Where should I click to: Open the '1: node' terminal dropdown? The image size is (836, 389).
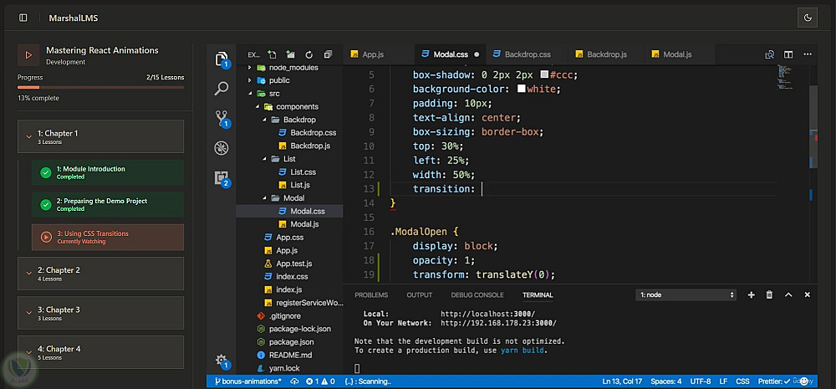pos(686,295)
